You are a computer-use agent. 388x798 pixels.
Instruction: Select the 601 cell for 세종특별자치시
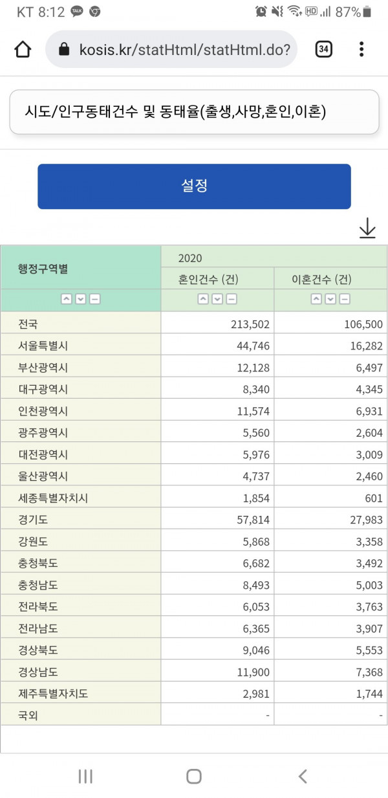click(330, 498)
